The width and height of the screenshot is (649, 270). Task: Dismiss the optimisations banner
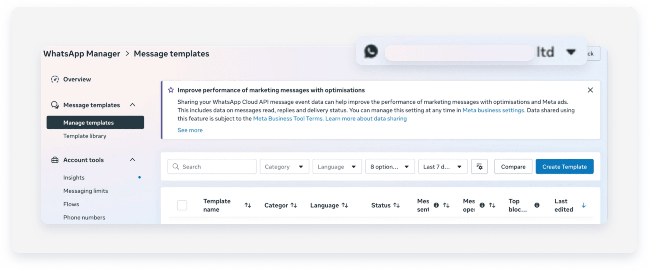tap(590, 90)
